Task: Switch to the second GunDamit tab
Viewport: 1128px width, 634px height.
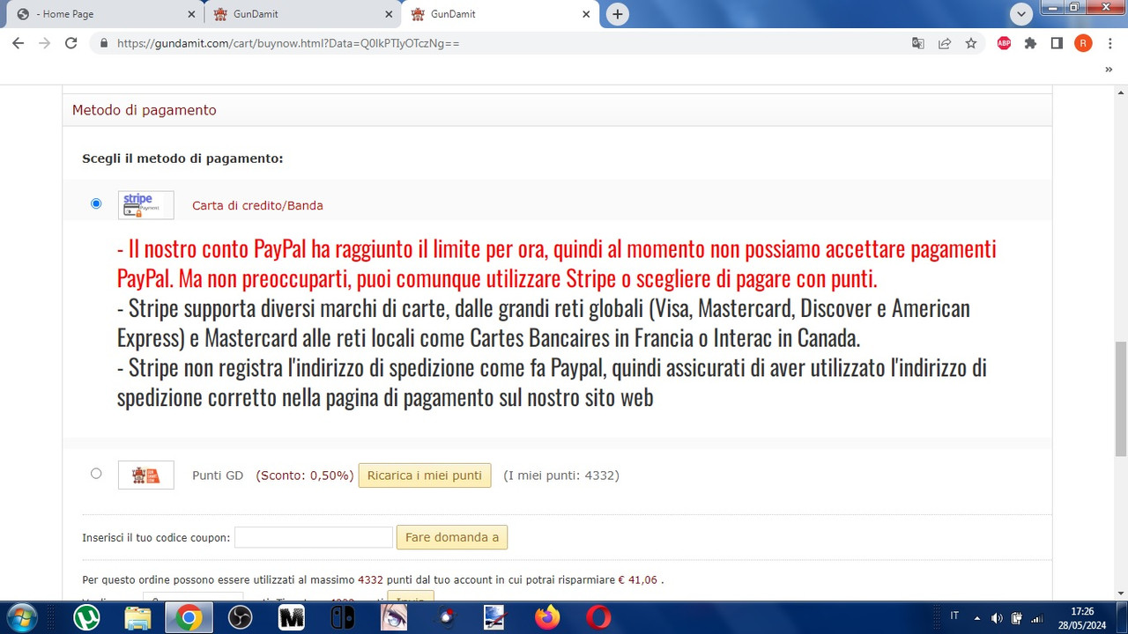Action: (302, 14)
